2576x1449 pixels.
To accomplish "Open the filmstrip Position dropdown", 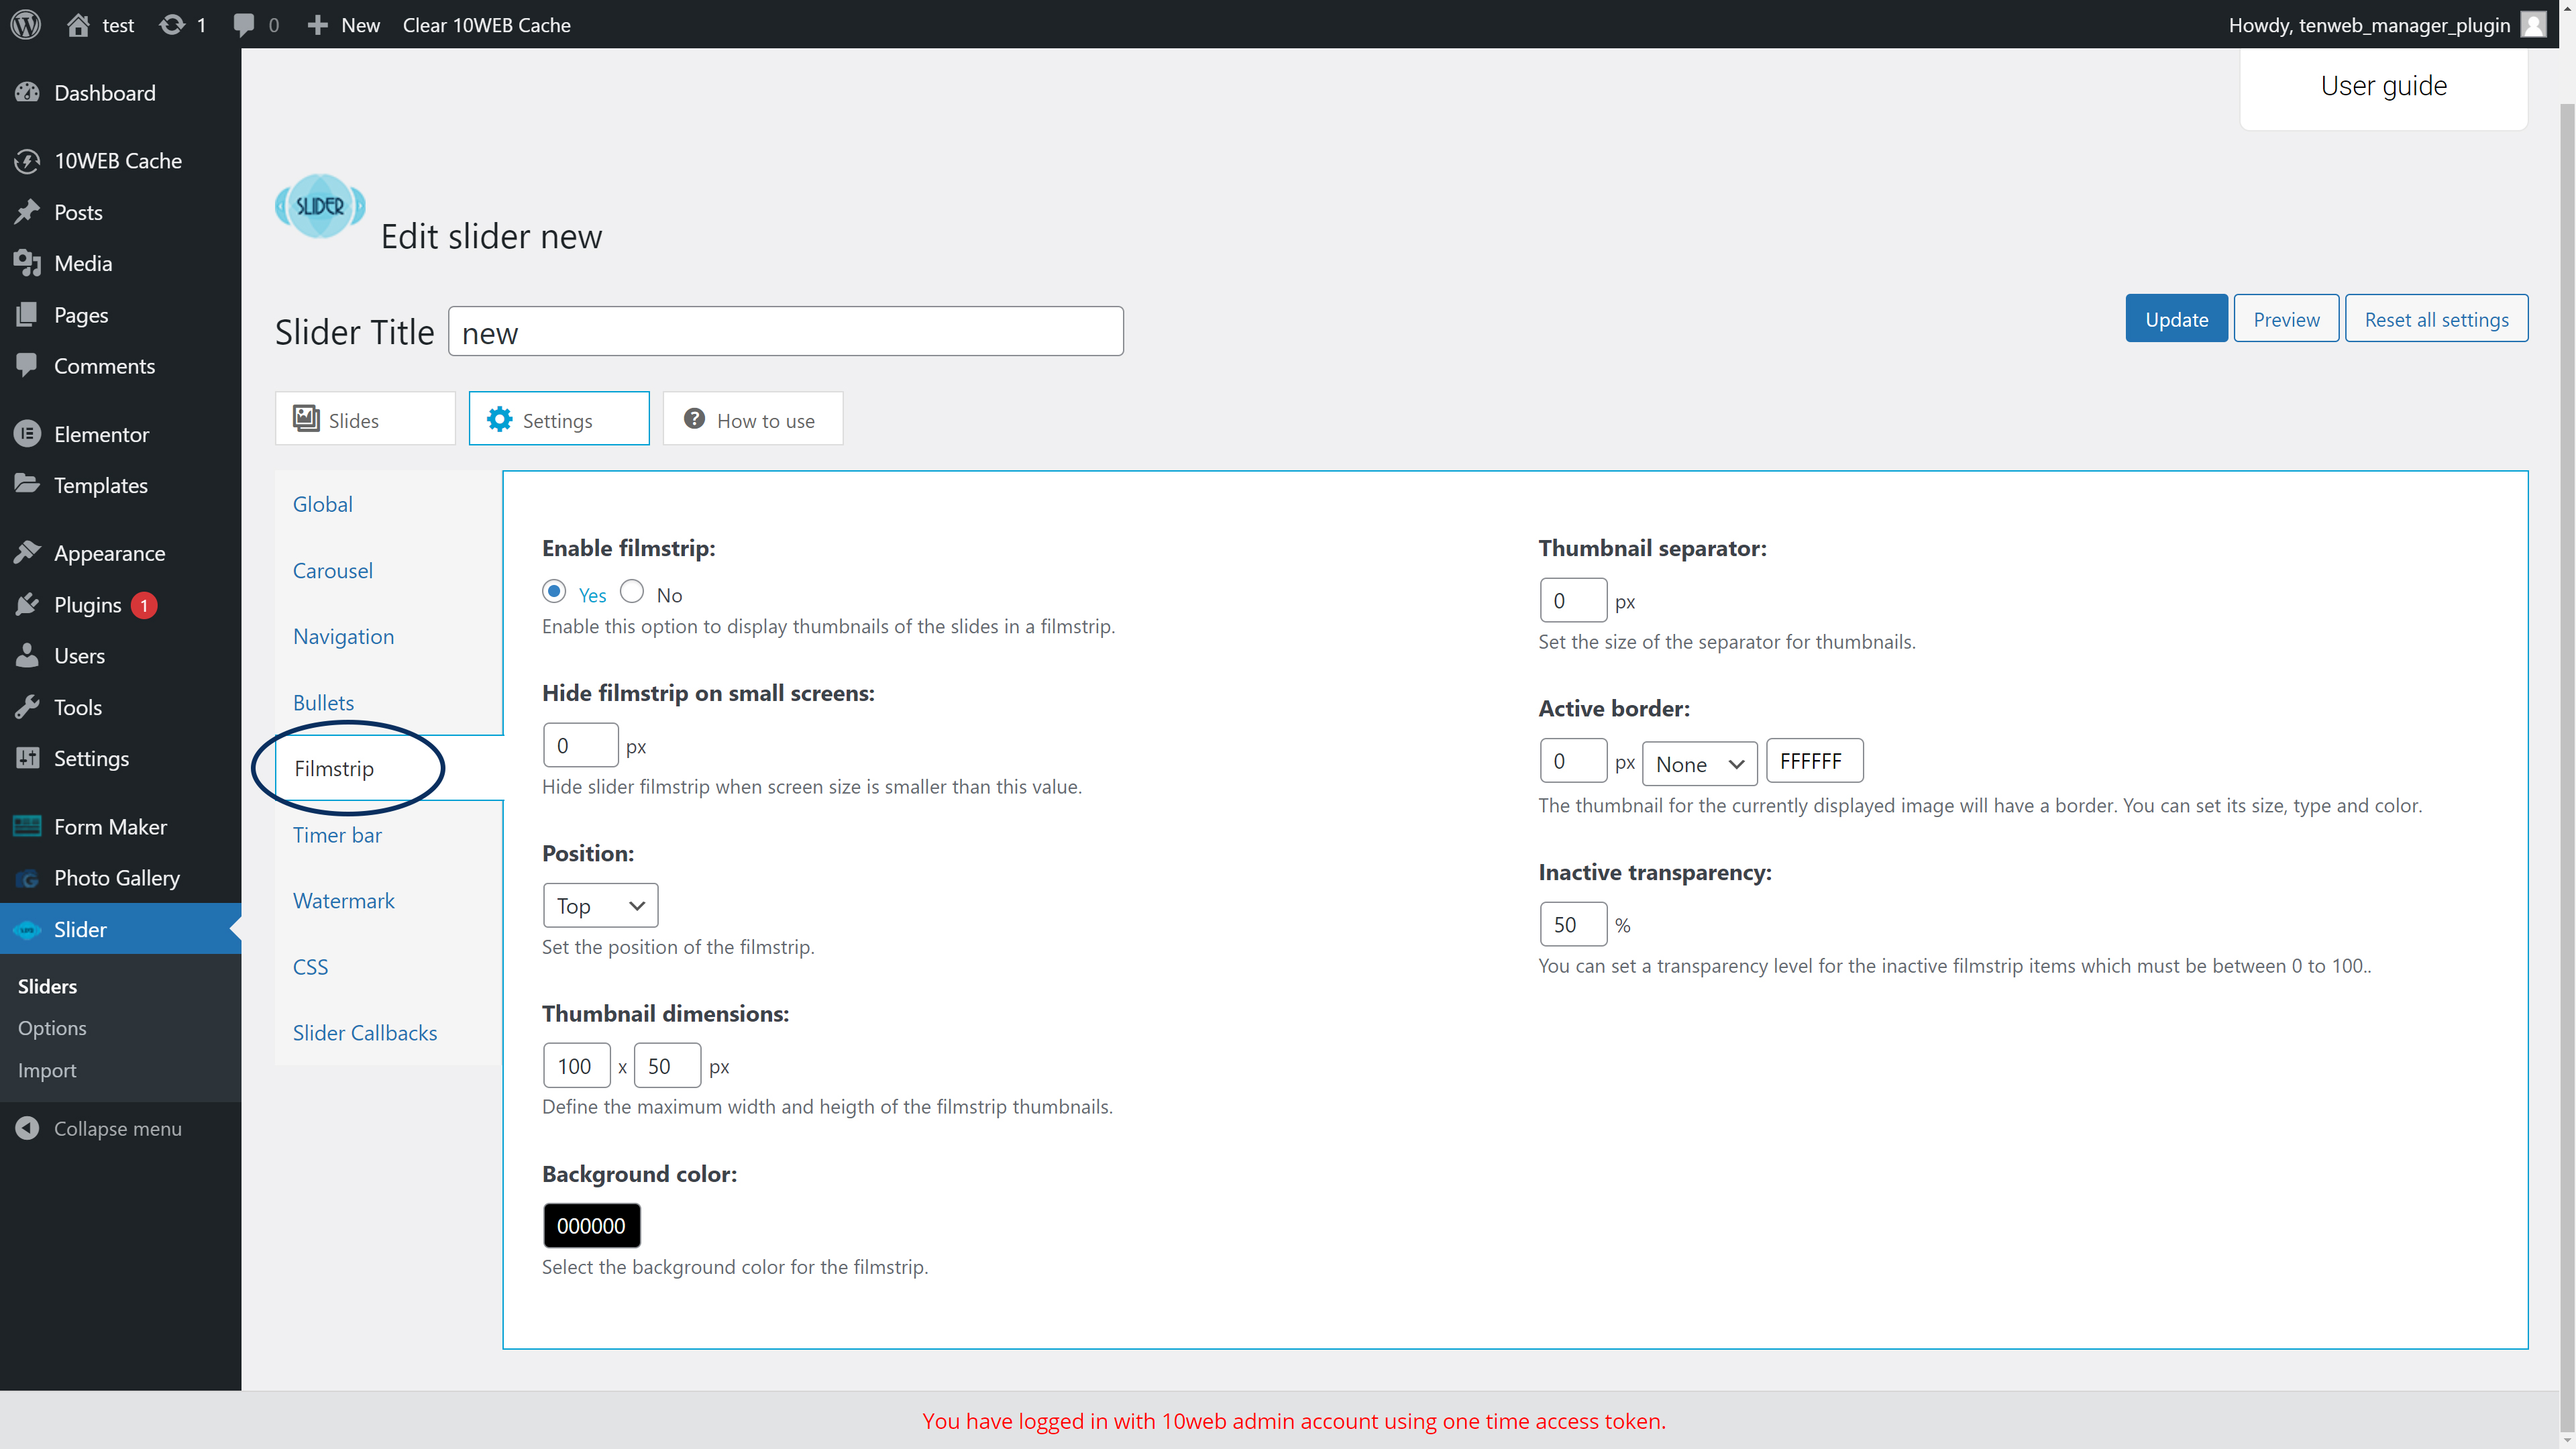I will [x=600, y=905].
